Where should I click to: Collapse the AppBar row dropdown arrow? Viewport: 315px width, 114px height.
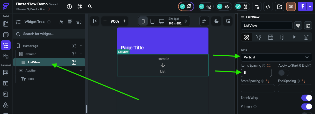tap(81, 71)
